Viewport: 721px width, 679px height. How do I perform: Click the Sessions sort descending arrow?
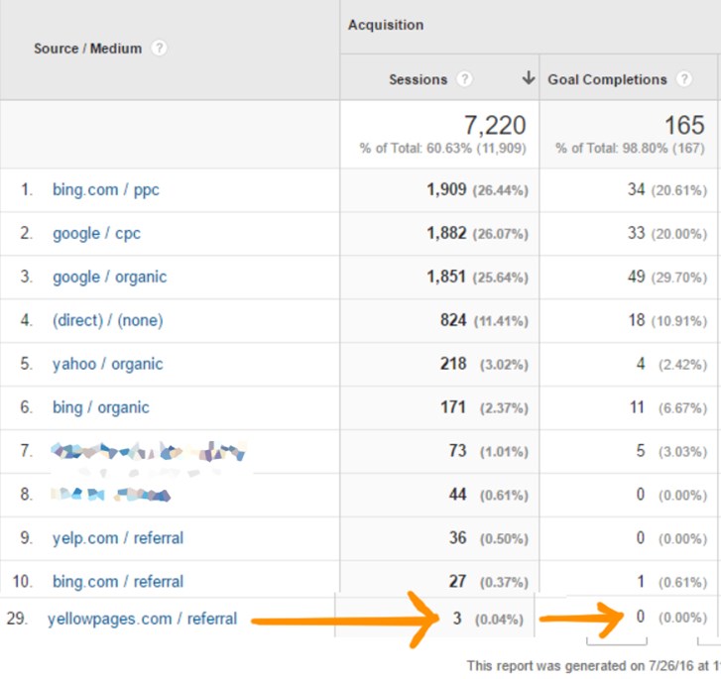click(x=529, y=79)
